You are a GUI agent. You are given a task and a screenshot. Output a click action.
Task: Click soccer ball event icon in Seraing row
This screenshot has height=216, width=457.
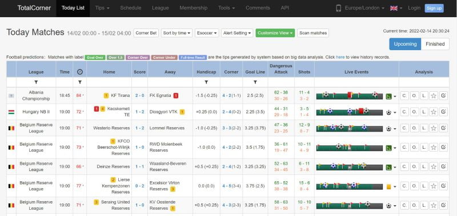point(388,206)
